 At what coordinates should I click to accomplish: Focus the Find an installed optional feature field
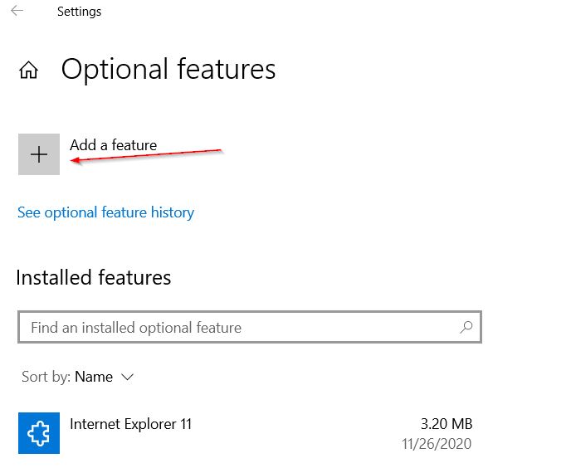(250, 327)
